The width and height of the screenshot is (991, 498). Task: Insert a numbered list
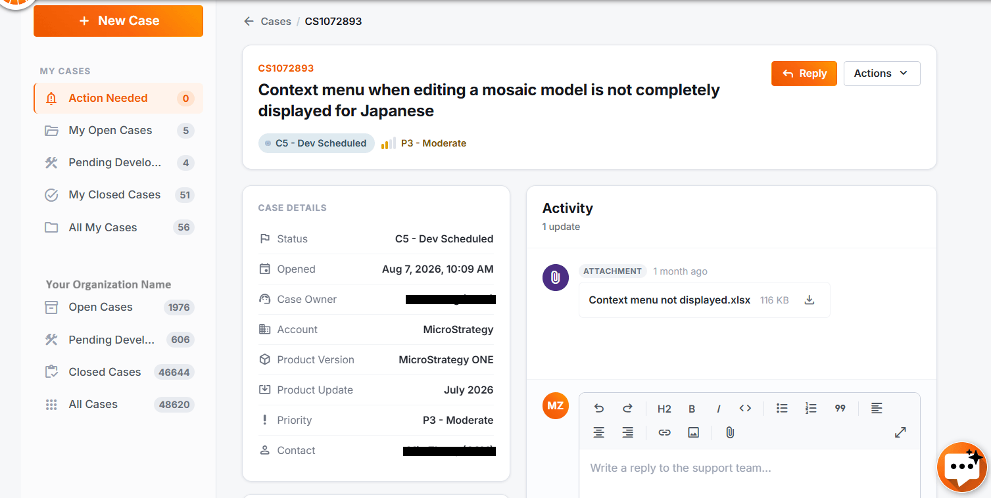click(811, 409)
